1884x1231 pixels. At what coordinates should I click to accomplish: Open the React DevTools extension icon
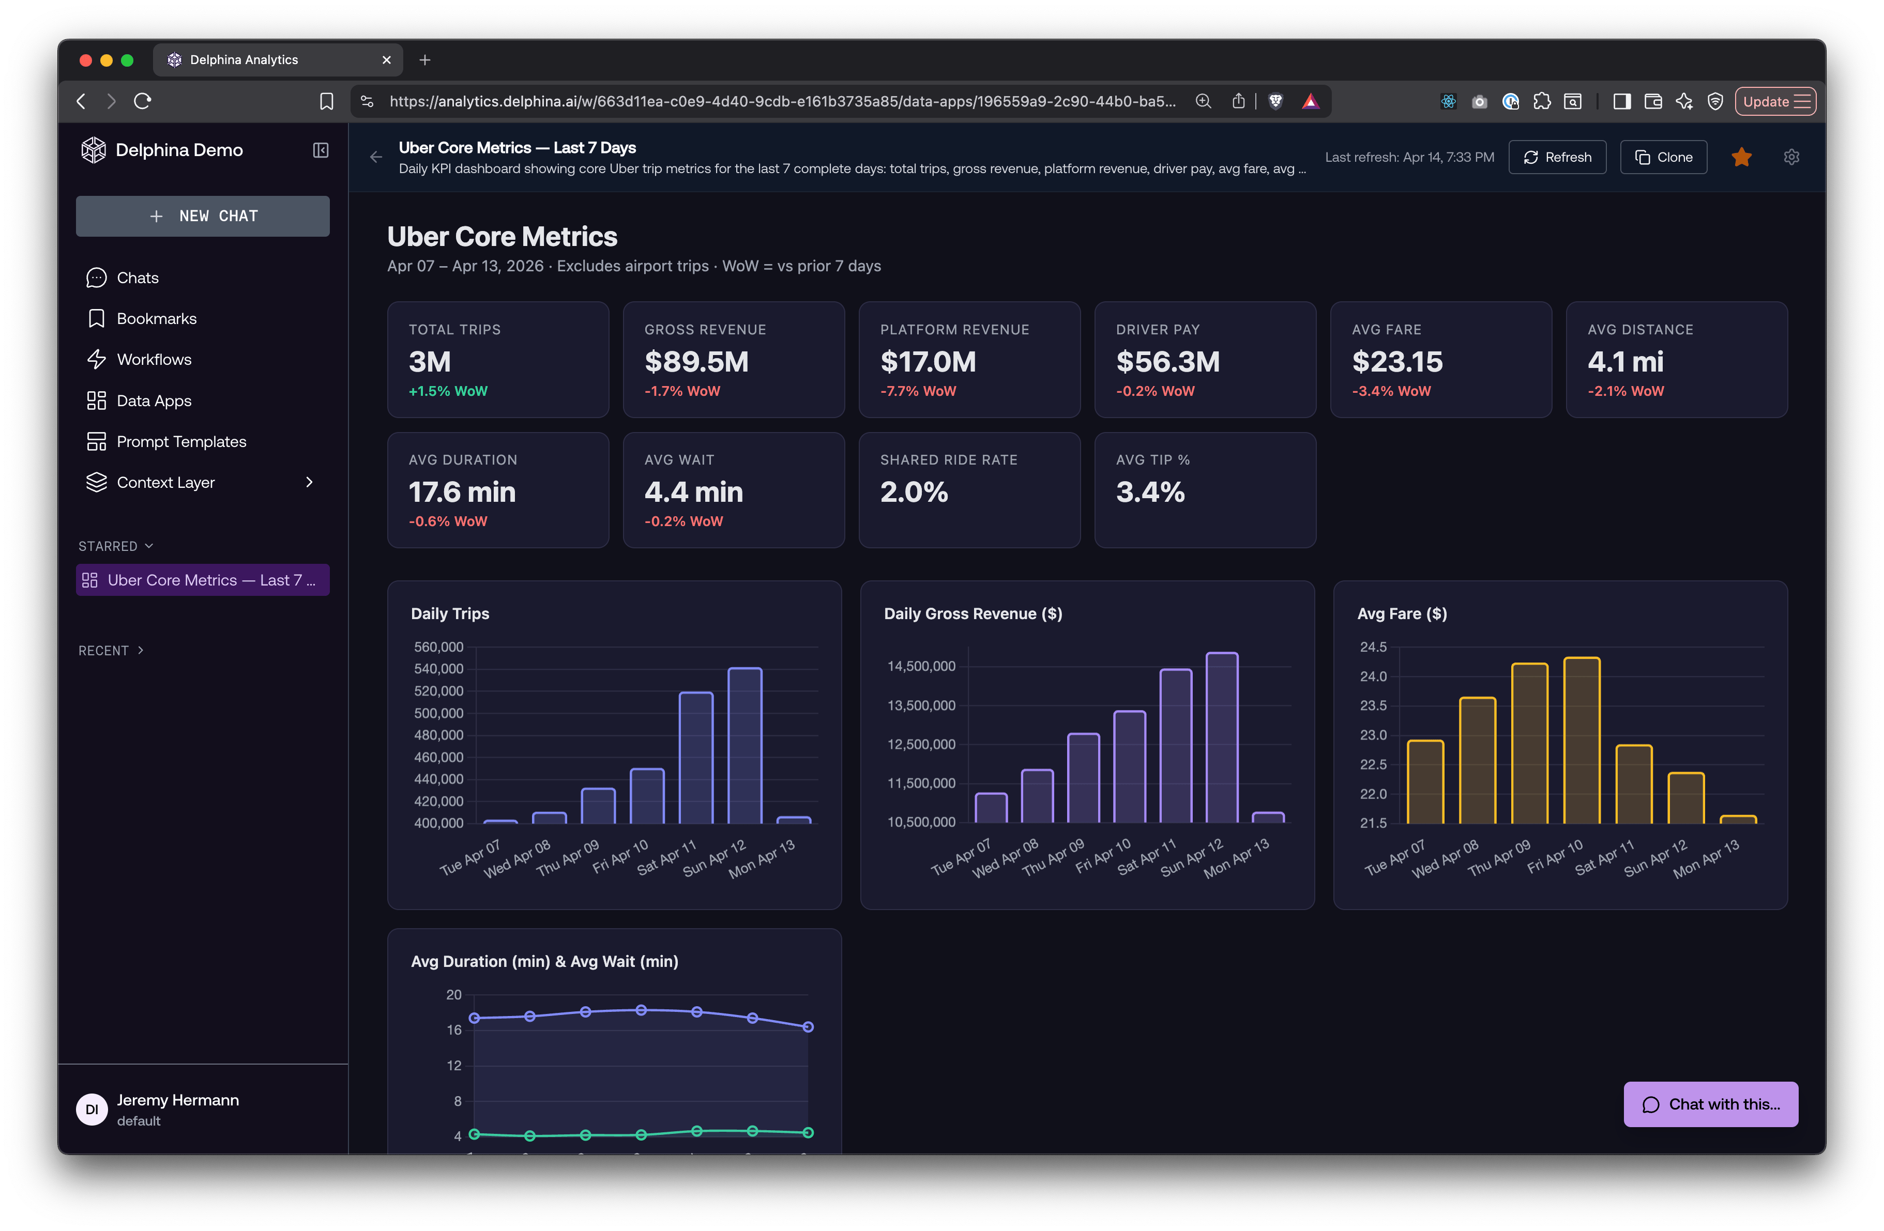click(x=1449, y=101)
